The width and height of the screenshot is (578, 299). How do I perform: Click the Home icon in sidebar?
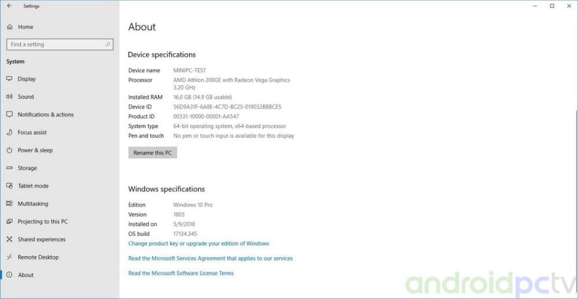pos(9,27)
